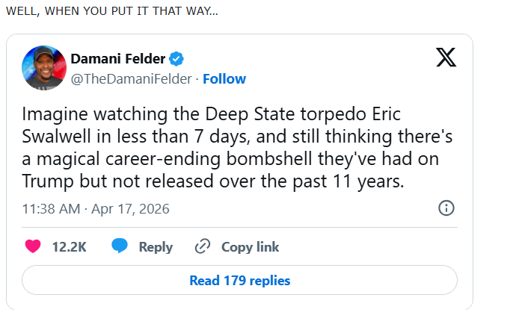513x330 pixels.
Task: Click the reply speech bubble icon
Action: click(x=120, y=247)
